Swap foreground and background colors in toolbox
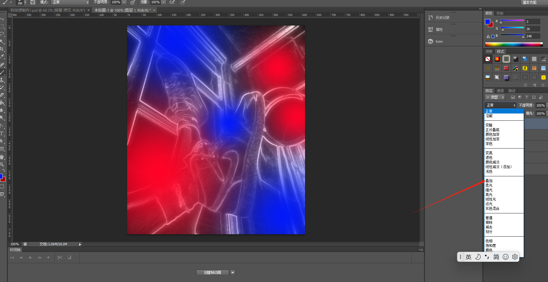The width and height of the screenshot is (548, 282). 4,170
